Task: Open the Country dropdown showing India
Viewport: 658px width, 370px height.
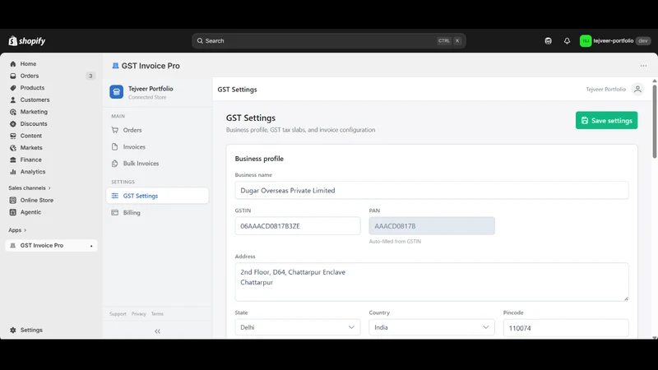Action: (x=432, y=327)
